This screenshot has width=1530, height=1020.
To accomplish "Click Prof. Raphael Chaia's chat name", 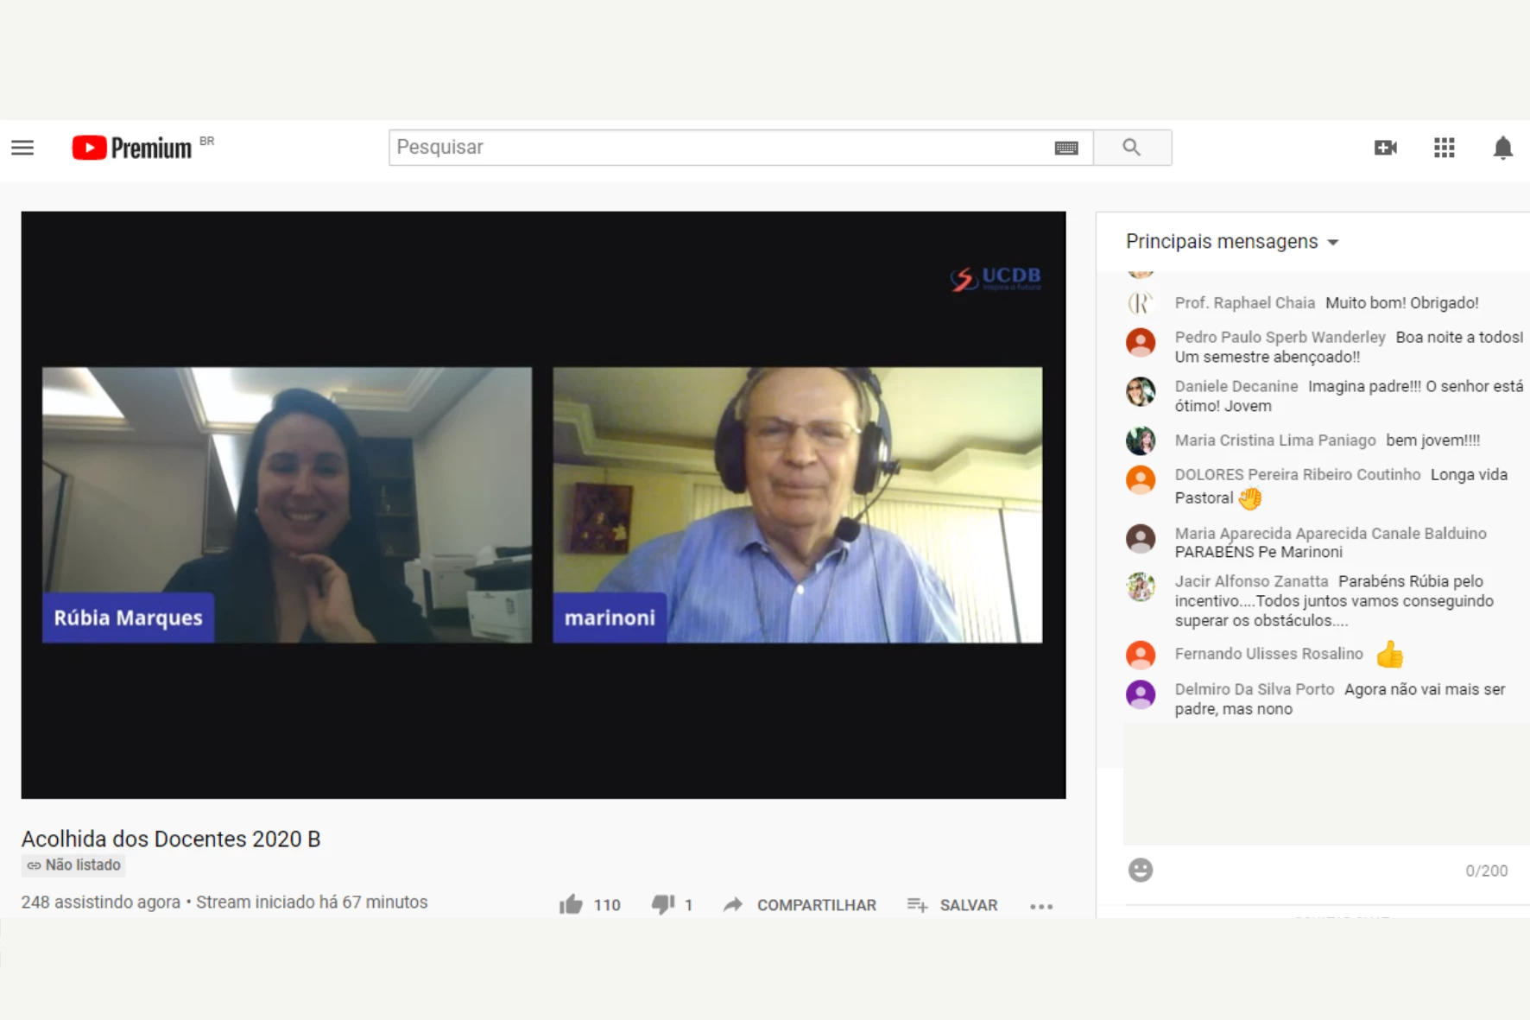I will pyautogui.click(x=1244, y=303).
